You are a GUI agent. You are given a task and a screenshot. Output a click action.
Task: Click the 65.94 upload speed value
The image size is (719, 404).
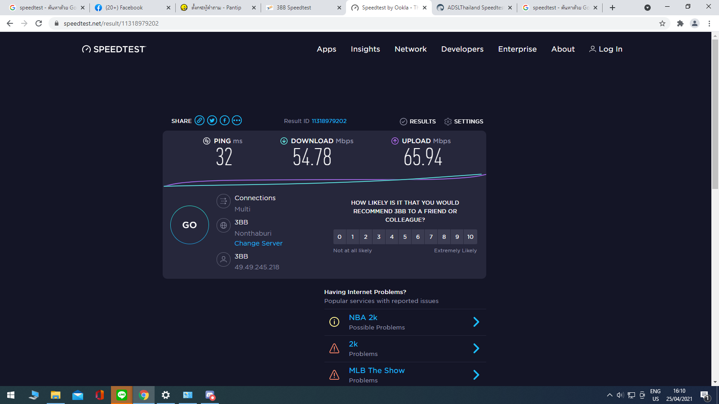(423, 157)
